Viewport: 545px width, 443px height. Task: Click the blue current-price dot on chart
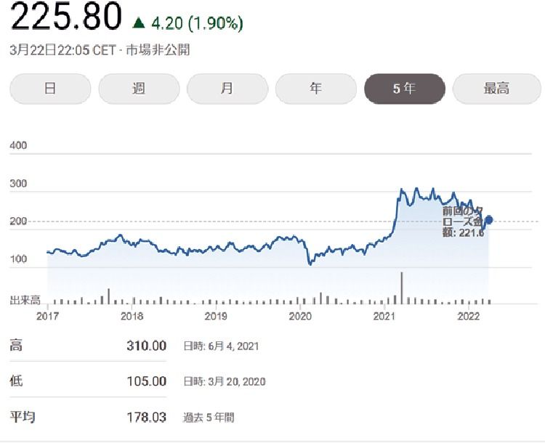pyautogui.click(x=490, y=219)
